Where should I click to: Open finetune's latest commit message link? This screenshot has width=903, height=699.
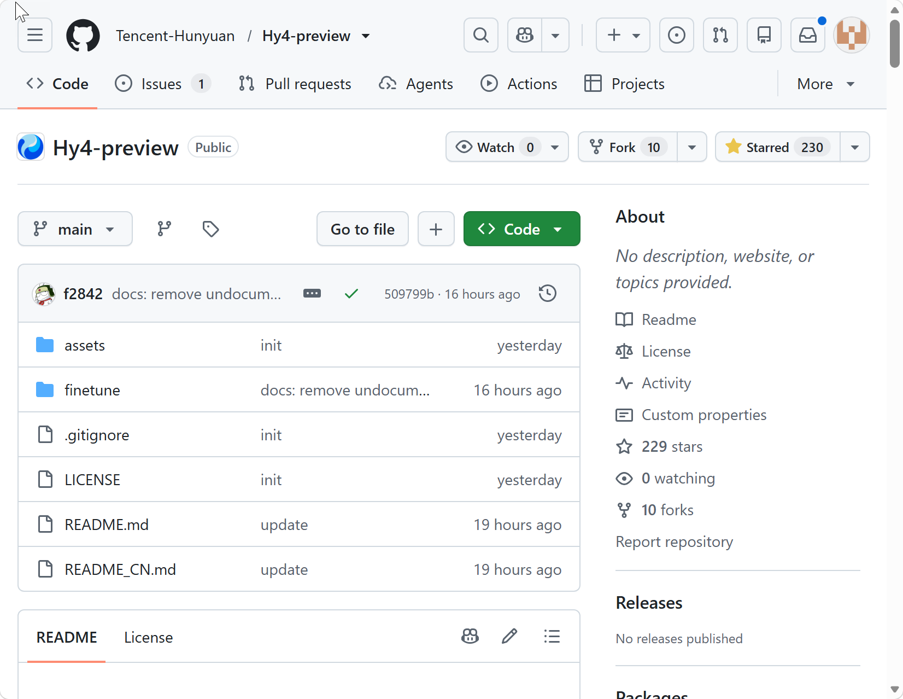coord(345,391)
